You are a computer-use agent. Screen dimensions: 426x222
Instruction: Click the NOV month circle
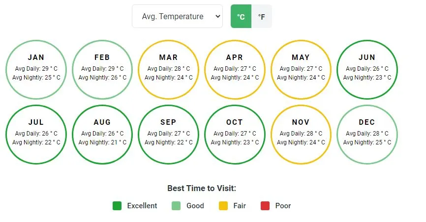(301, 135)
